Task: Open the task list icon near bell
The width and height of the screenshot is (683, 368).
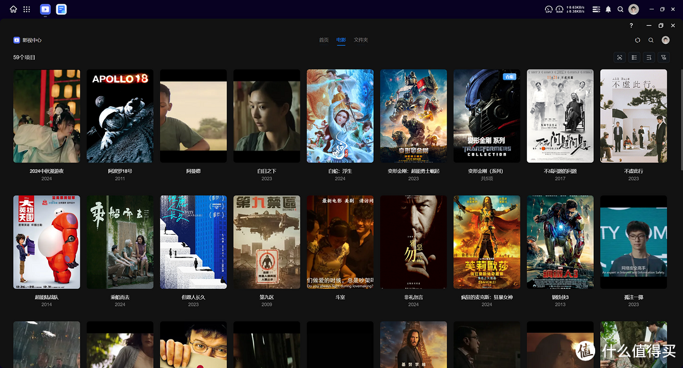Action: (x=596, y=9)
